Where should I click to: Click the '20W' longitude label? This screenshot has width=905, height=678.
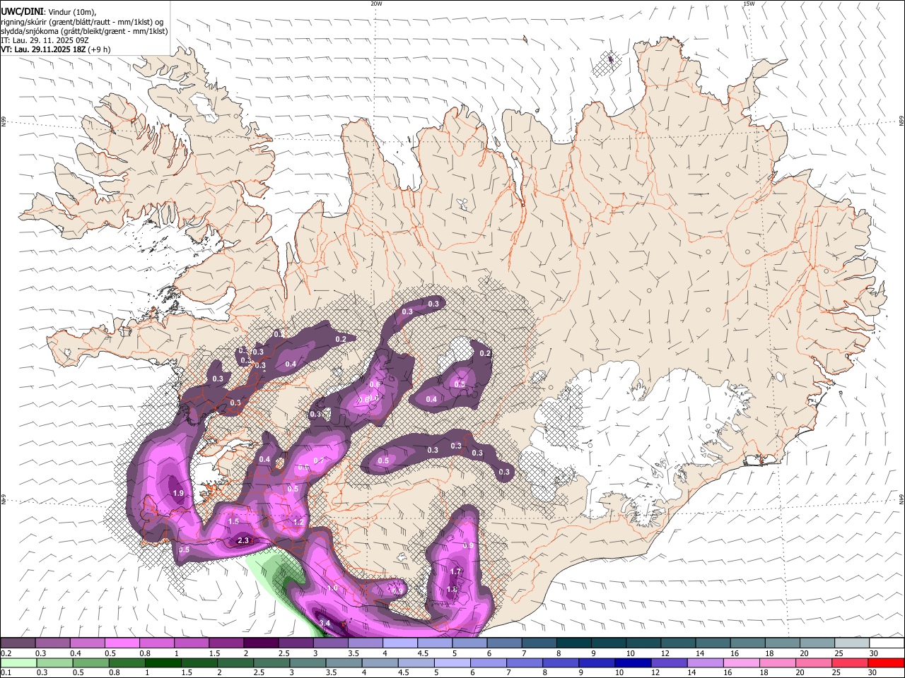(376, 4)
